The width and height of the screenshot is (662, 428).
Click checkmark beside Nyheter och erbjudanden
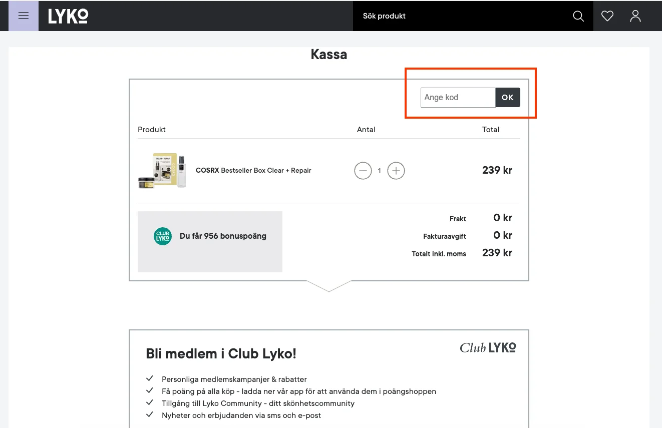(149, 415)
